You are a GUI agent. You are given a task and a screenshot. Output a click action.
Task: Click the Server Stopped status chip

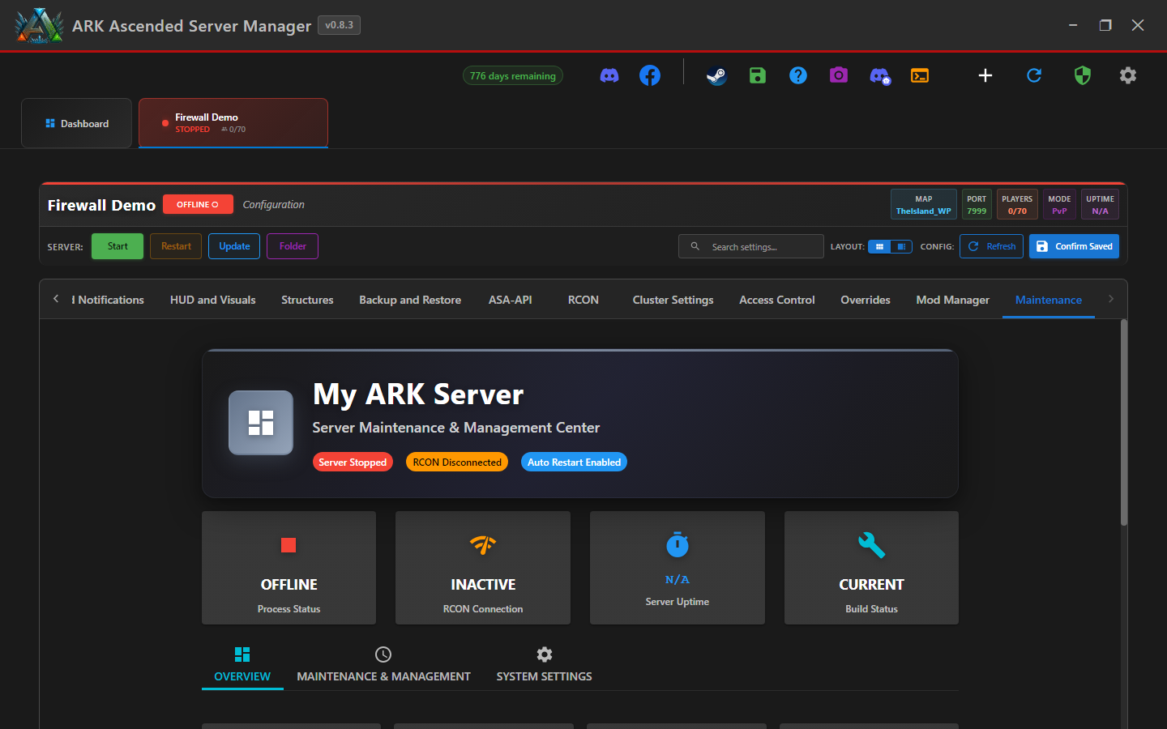(353, 462)
